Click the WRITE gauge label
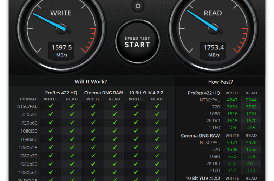Image resolution: width=274 pixels, height=181 pixels. 61,13
